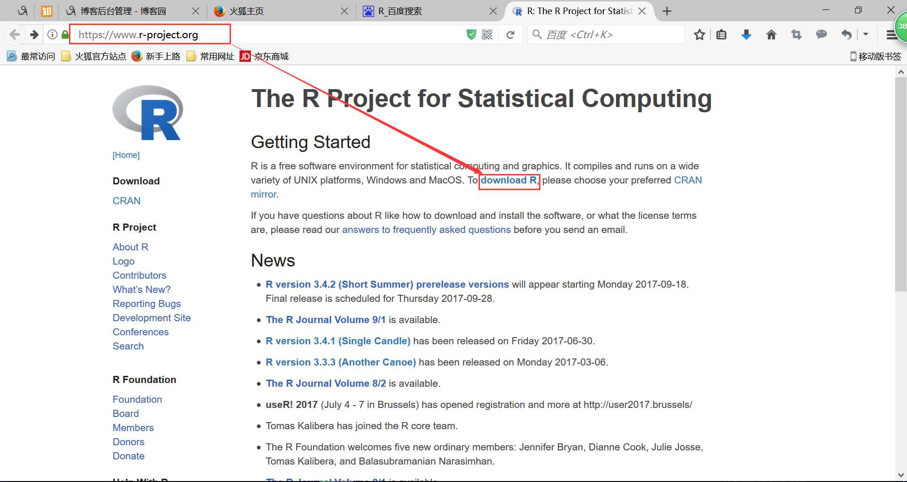Open The R Journal Volume 8/2 link
Image resolution: width=907 pixels, height=482 pixels.
point(326,383)
